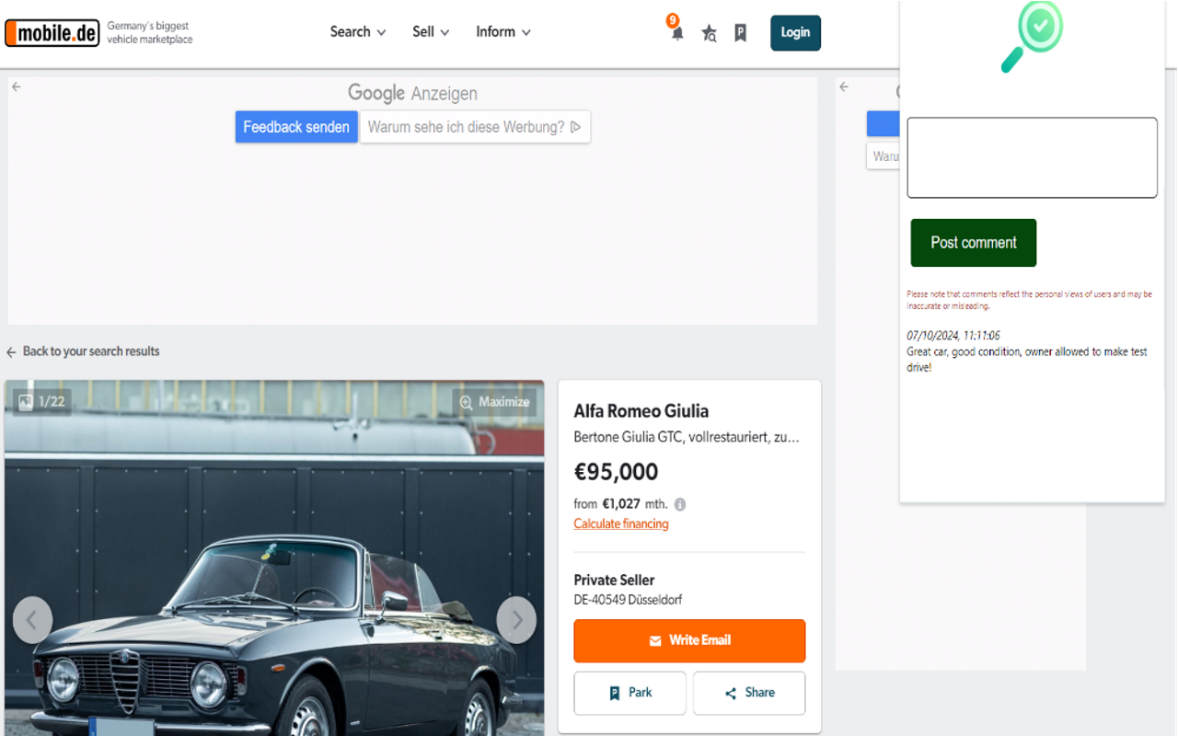Show the next car photo

click(516, 620)
